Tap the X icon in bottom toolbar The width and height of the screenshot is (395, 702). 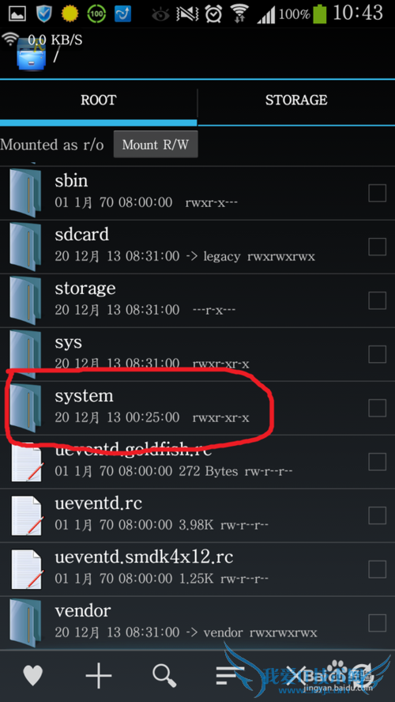(295, 676)
